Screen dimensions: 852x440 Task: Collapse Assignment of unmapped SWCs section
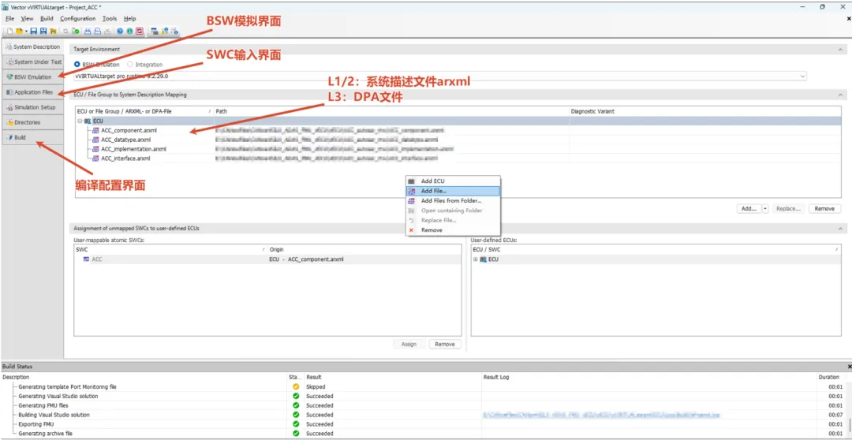point(841,228)
